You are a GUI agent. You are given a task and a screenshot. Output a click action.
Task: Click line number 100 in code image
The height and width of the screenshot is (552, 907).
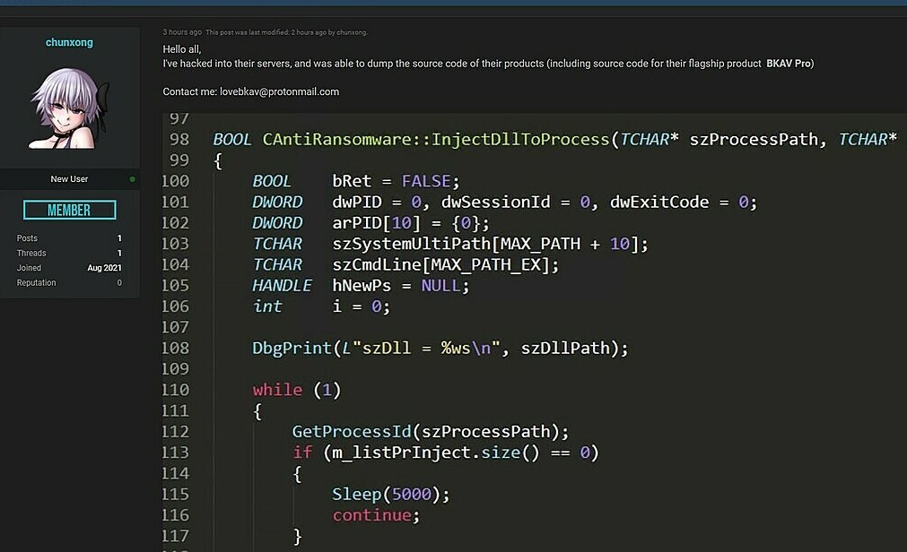(x=175, y=181)
